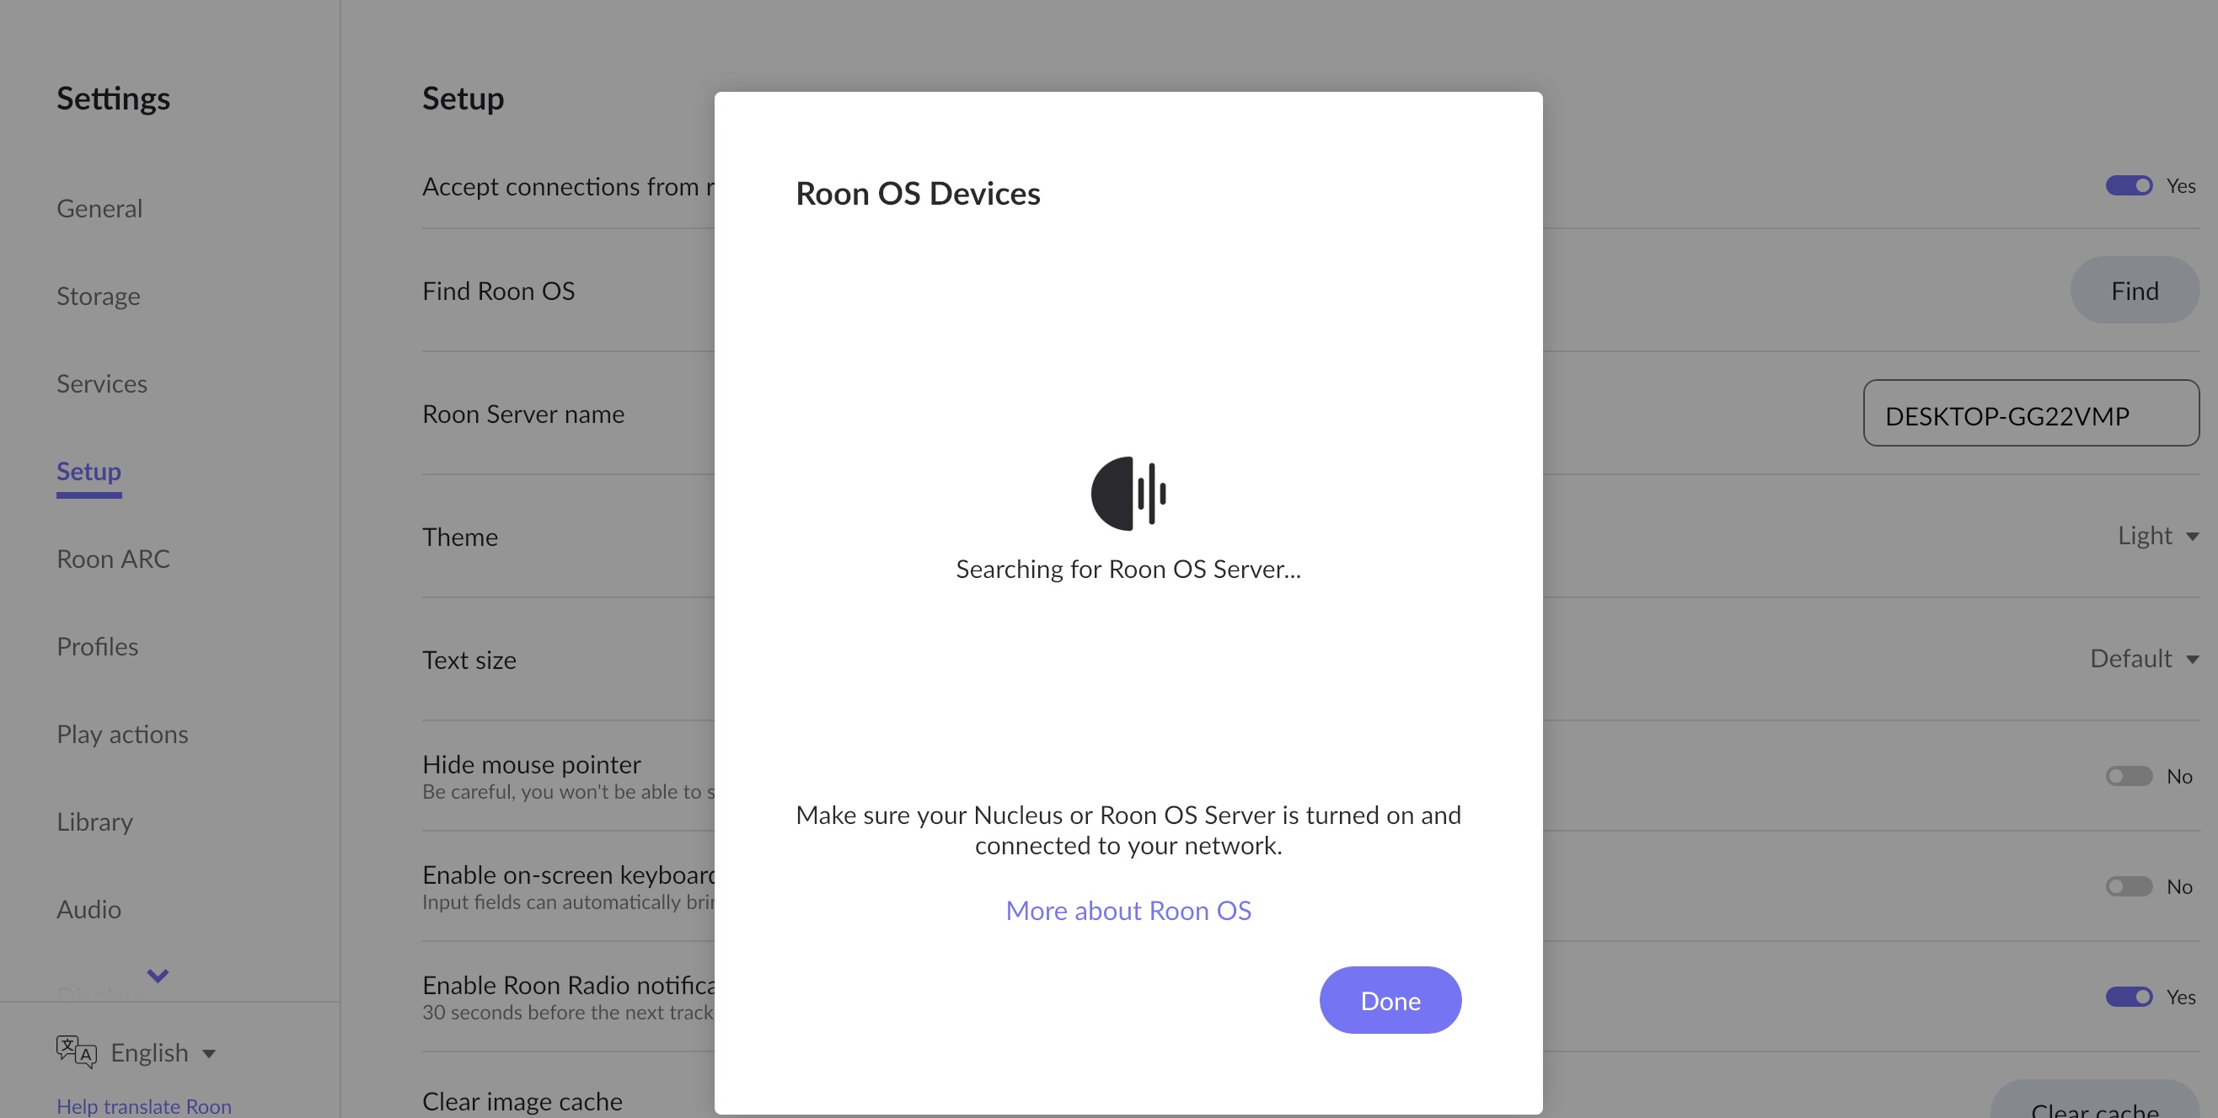Turn off Roon Radio notifications

[x=2129, y=997]
